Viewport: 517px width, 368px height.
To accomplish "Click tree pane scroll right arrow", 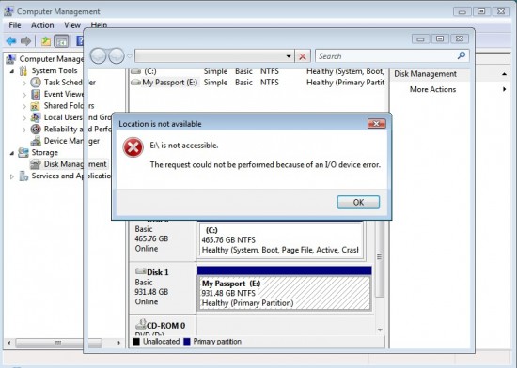I will [x=118, y=343].
